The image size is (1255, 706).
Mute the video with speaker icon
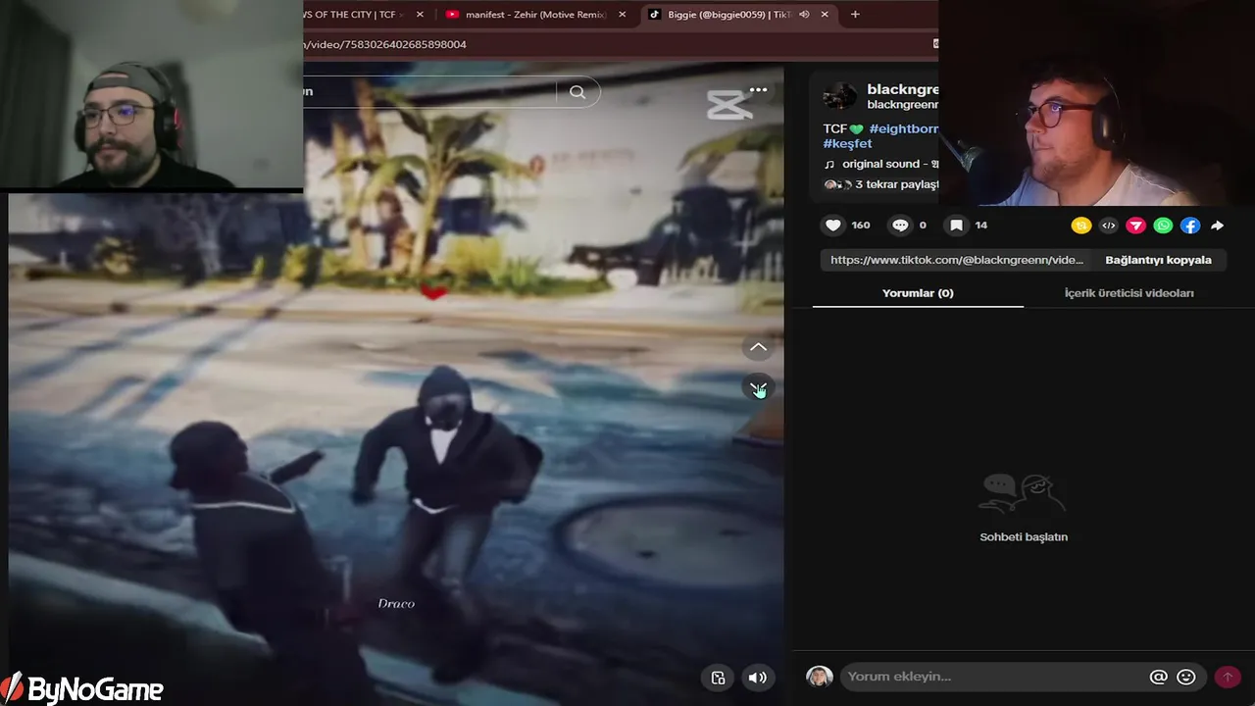point(758,678)
